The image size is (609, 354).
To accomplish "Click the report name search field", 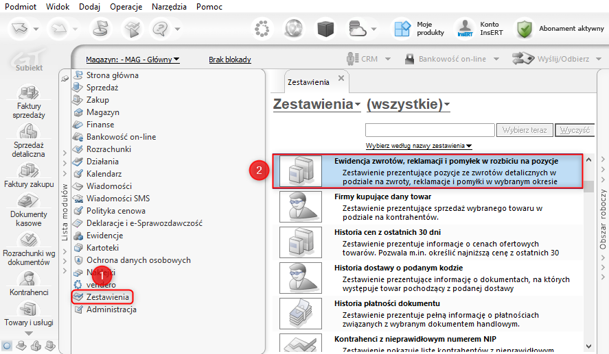I will tap(430, 130).
